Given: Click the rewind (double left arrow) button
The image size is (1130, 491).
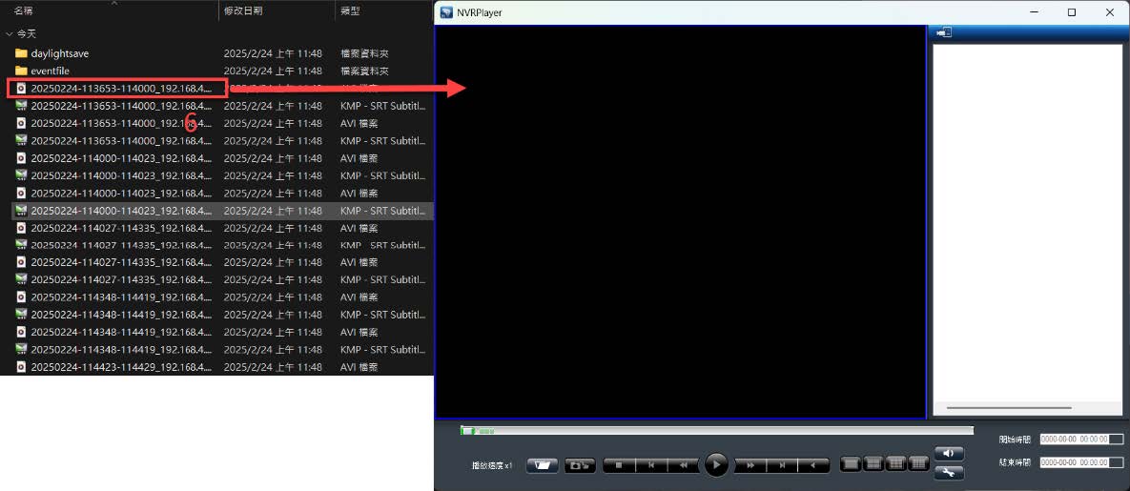Looking at the screenshot, I should tap(683, 465).
